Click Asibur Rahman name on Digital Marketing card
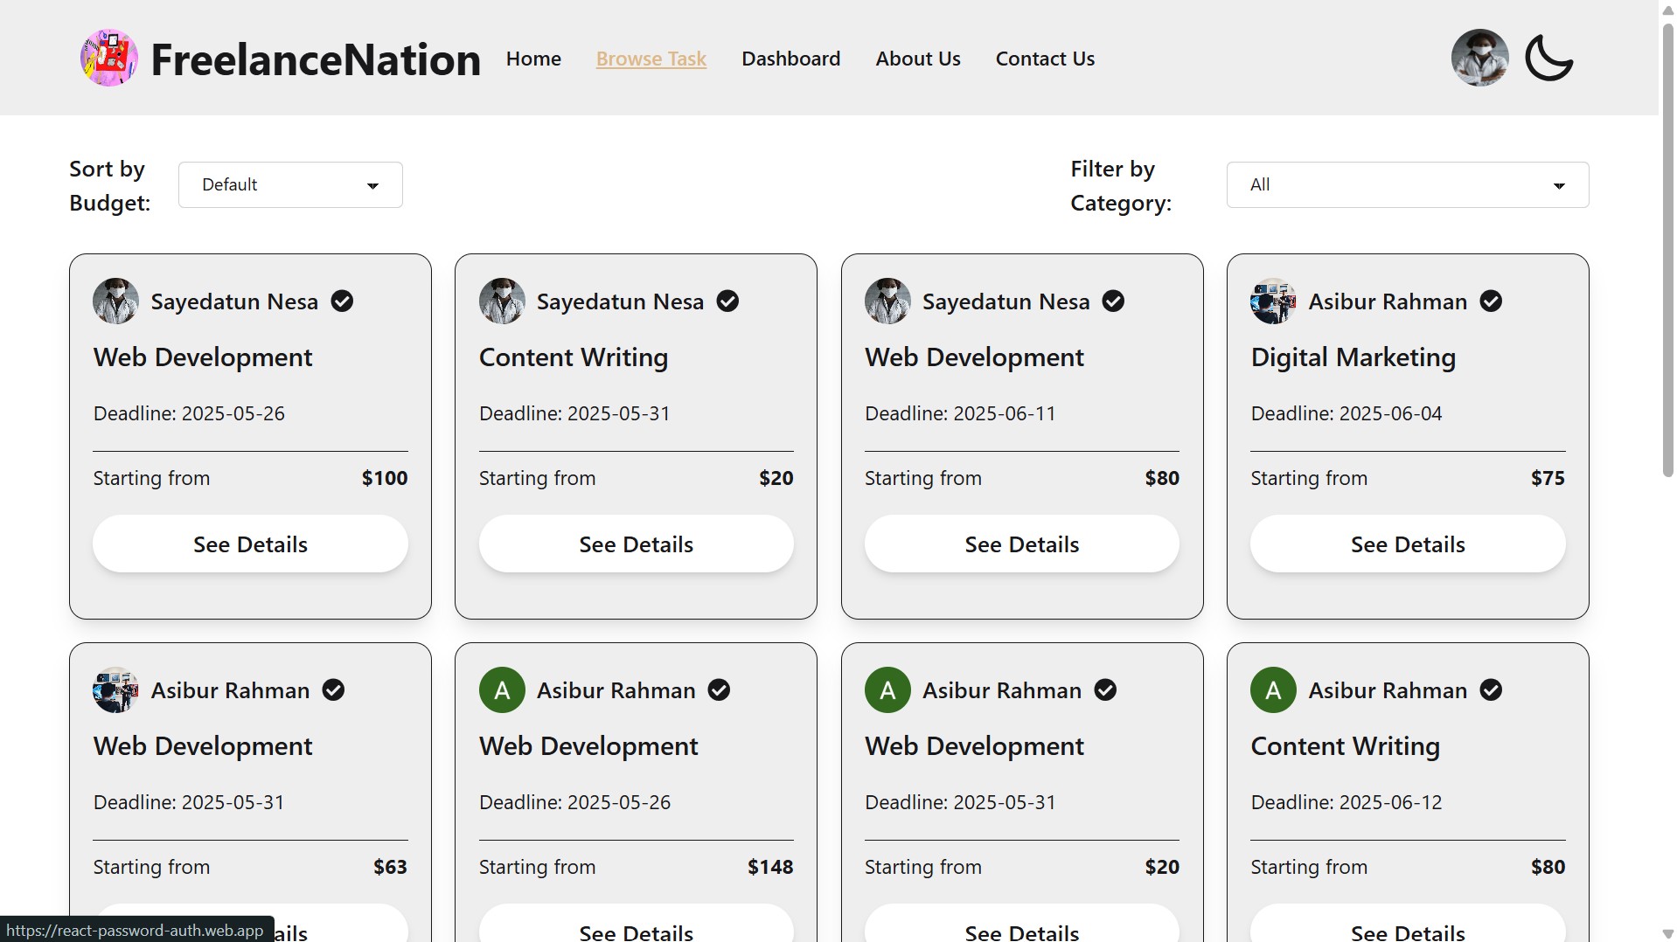The height and width of the screenshot is (942, 1677). [1388, 301]
